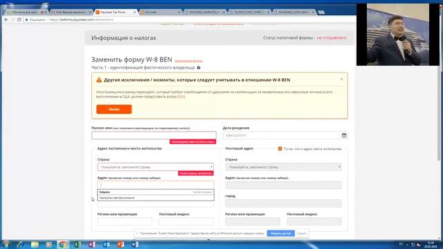Switch to Google Chrome in the taskbar
This screenshot has height=249, width=443.
(x=63, y=244)
